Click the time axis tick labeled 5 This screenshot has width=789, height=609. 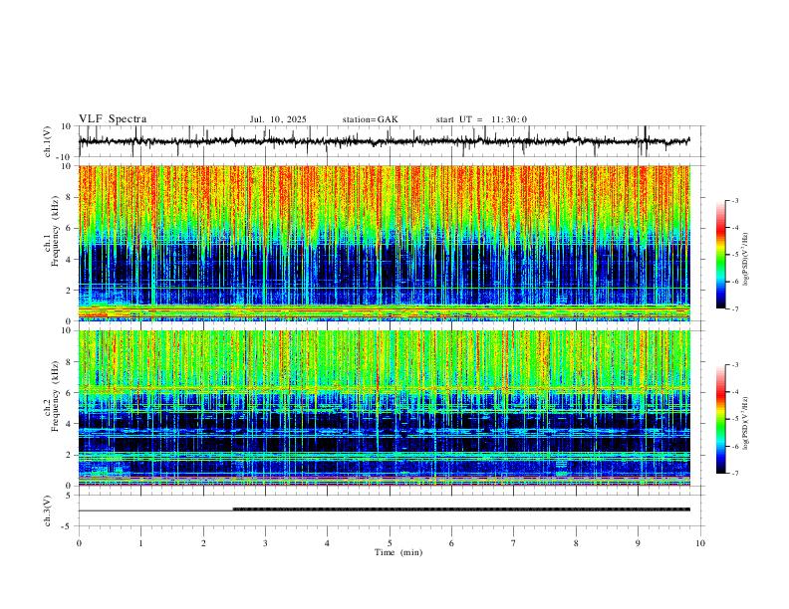390,543
